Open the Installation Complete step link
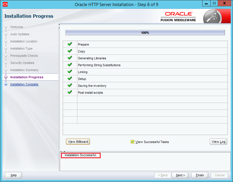The height and width of the screenshot is (182, 233). pos(24,84)
